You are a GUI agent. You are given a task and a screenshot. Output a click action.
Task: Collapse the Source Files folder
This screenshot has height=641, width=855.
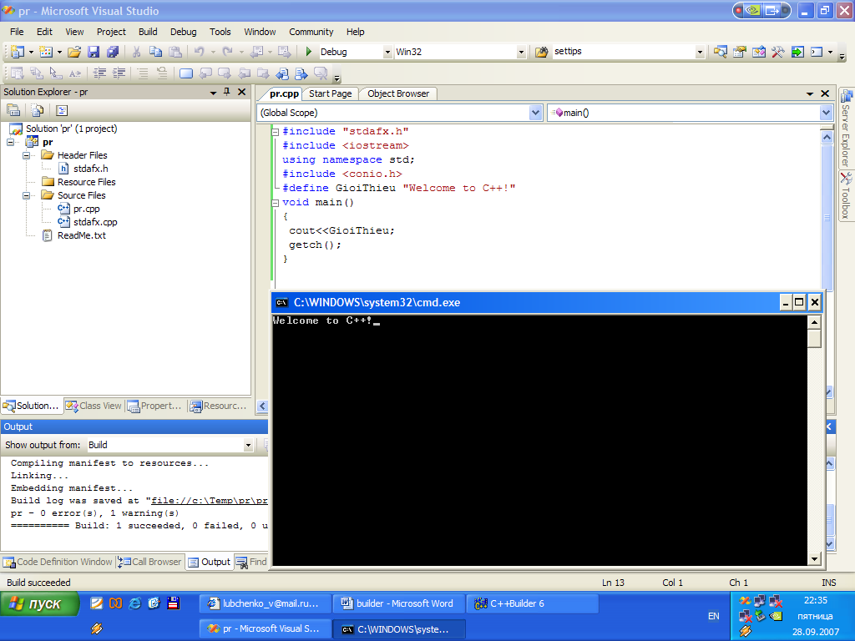click(26, 195)
